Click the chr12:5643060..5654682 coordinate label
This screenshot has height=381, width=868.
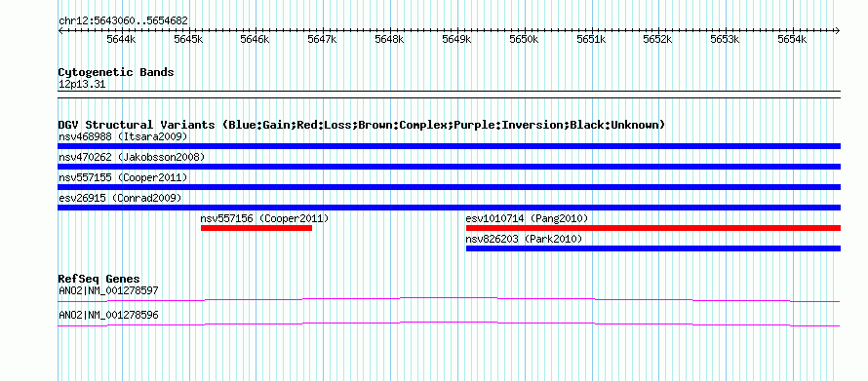[123, 21]
